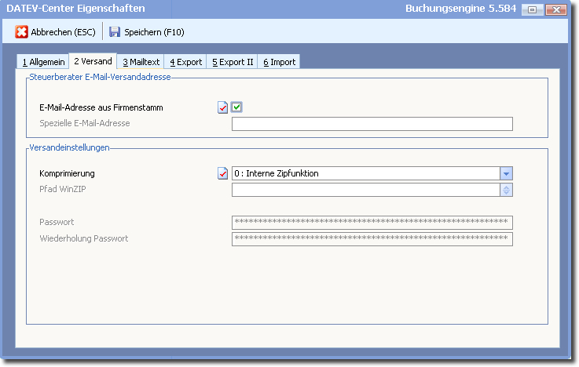Click the marker icon beside the Komprimierung dropdown
The height and width of the screenshot is (367, 579).
tap(222, 173)
